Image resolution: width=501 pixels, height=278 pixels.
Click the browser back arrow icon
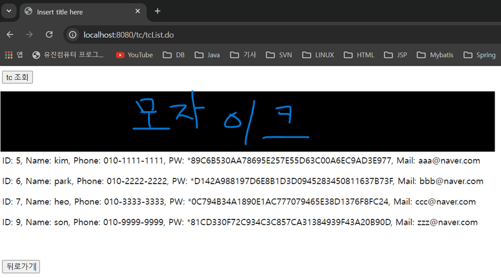(10, 35)
